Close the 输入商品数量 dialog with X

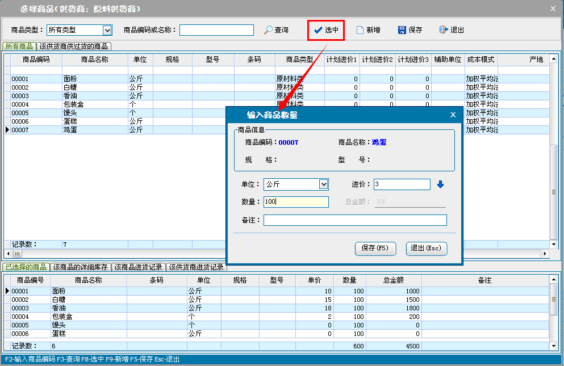point(453,115)
